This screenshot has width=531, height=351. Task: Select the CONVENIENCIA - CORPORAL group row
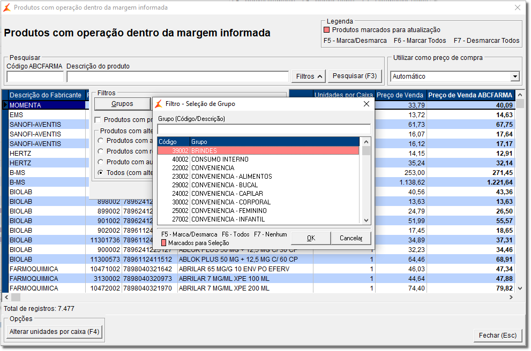click(258, 202)
